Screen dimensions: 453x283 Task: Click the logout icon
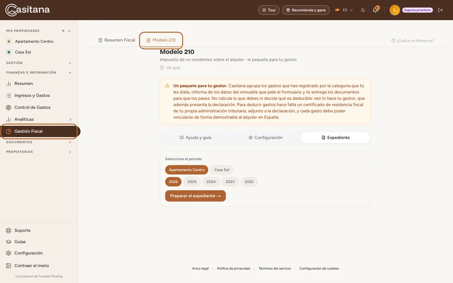coord(440,10)
